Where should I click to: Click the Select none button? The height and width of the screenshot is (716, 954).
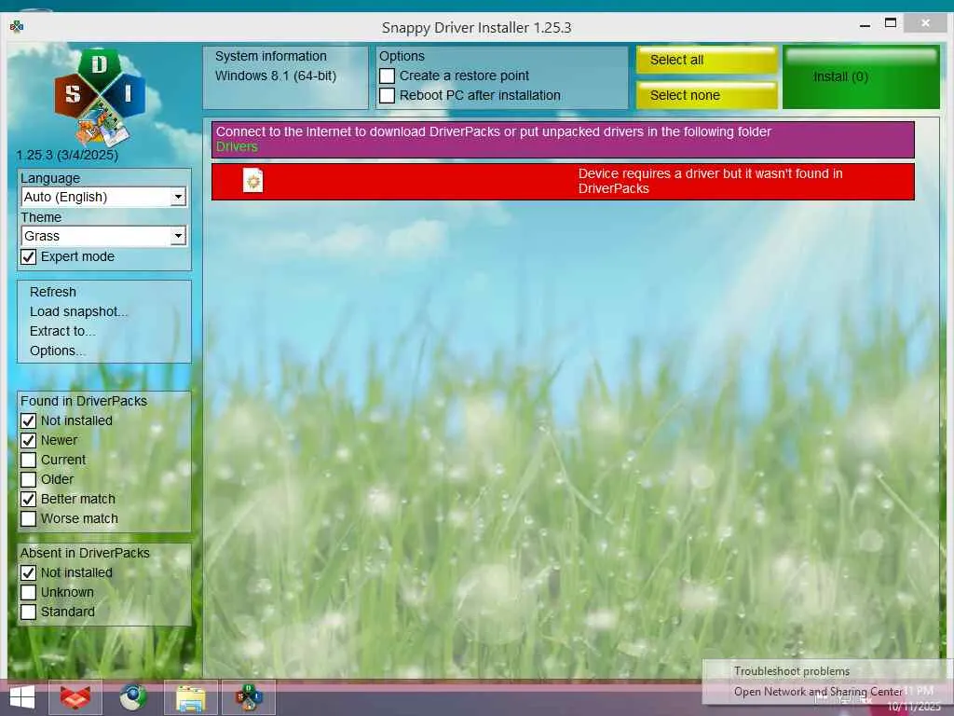706,95
